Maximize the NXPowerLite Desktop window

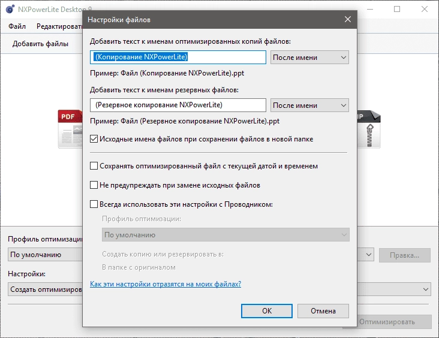(x=397, y=9)
